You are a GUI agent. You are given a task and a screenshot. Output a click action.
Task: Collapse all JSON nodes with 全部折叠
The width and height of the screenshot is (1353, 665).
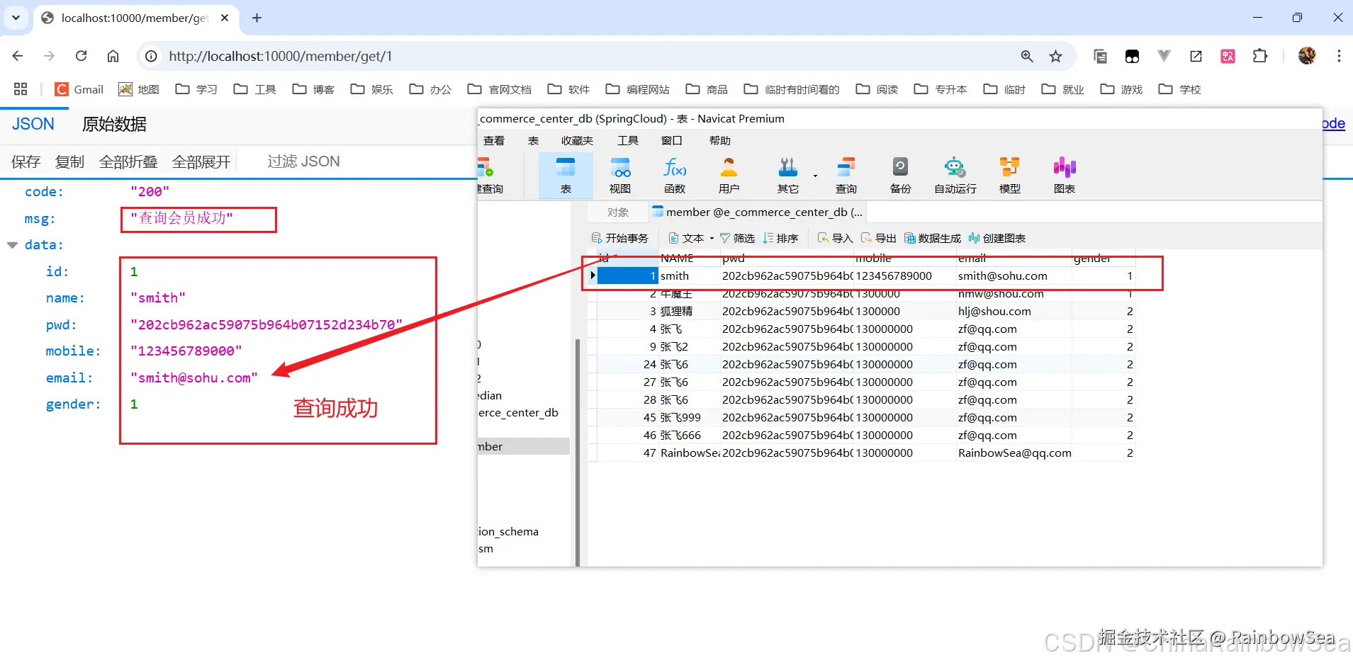point(128,161)
